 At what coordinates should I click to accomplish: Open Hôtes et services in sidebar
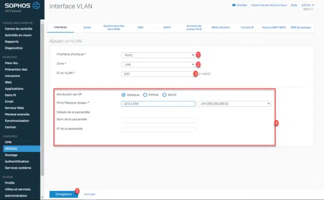pos(18,189)
